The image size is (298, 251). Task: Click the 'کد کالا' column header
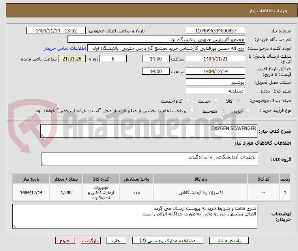click(263, 179)
